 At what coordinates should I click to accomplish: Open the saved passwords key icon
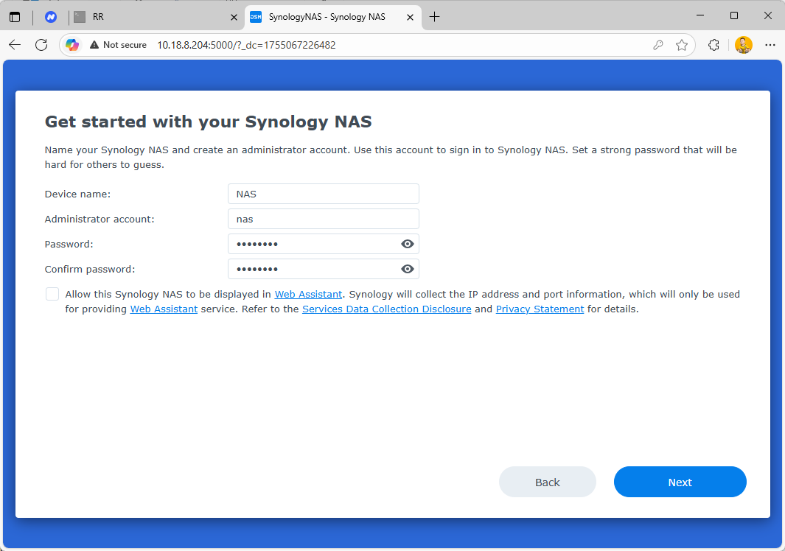tap(657, 45)
